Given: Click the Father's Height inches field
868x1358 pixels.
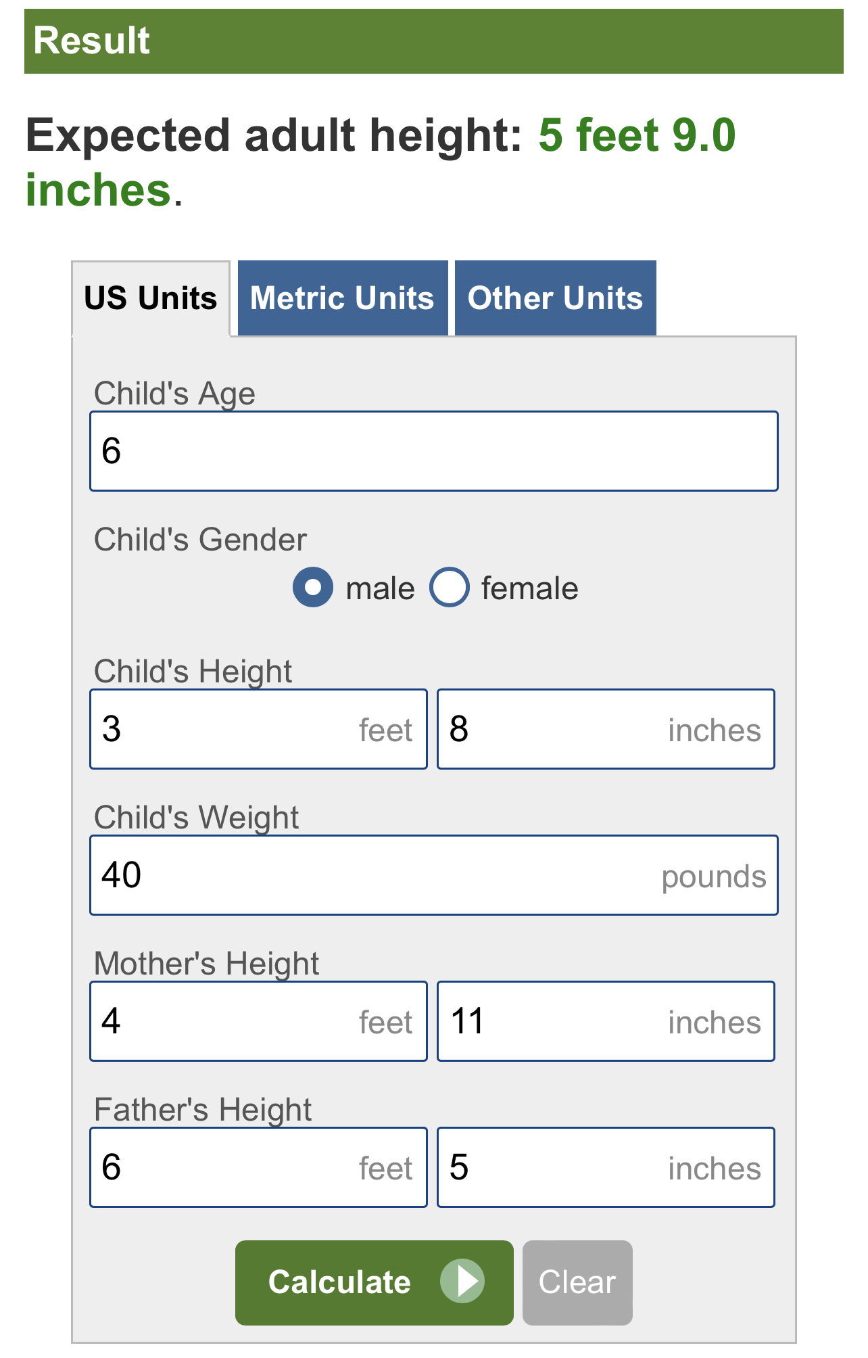Looking at the screenshot, I should click(606, 1167).
